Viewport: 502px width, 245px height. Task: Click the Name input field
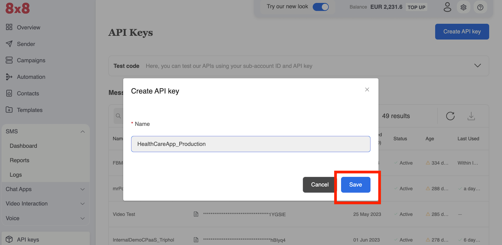(x=250, y=144)
